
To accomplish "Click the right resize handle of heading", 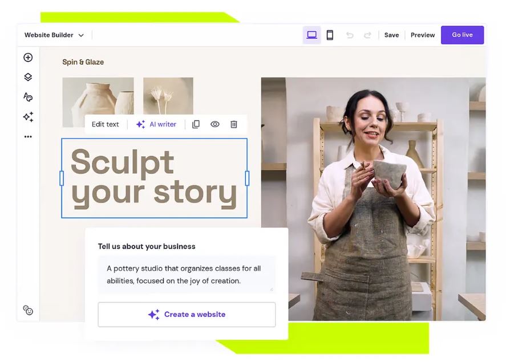I will coord(247,178).
